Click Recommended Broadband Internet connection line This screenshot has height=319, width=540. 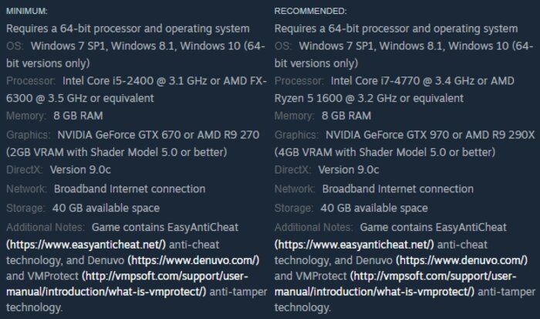[x=374, y=189]
